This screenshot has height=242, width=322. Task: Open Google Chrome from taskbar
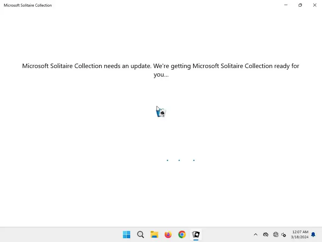pos(182,234)
